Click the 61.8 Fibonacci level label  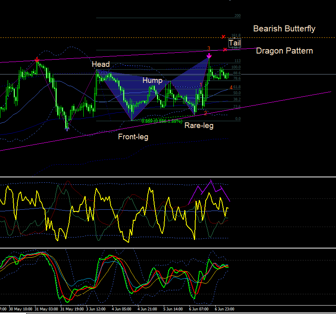tap(237, 87)
